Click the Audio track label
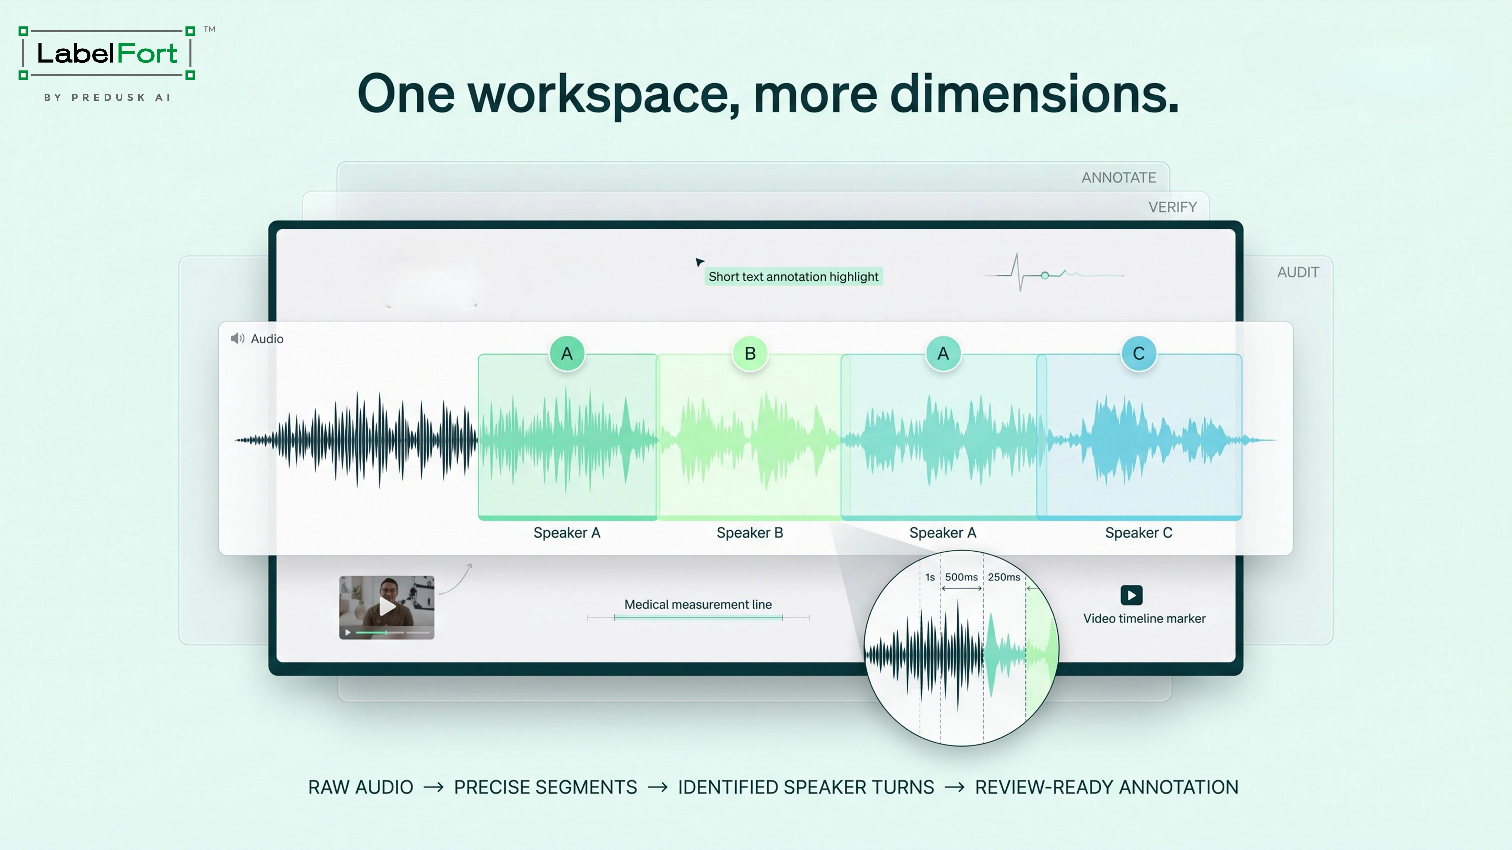 [x=267, y=338]
